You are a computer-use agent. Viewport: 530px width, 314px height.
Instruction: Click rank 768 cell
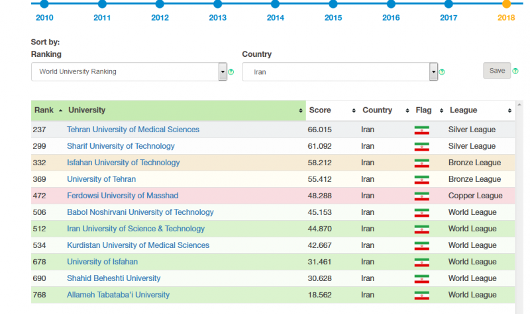(x=39, y=295)
